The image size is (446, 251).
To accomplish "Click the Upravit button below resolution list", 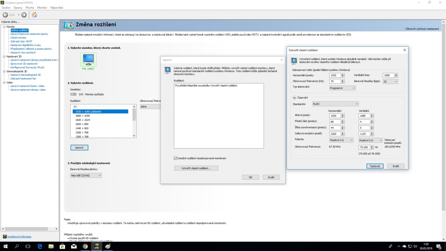I will [79, 148].
